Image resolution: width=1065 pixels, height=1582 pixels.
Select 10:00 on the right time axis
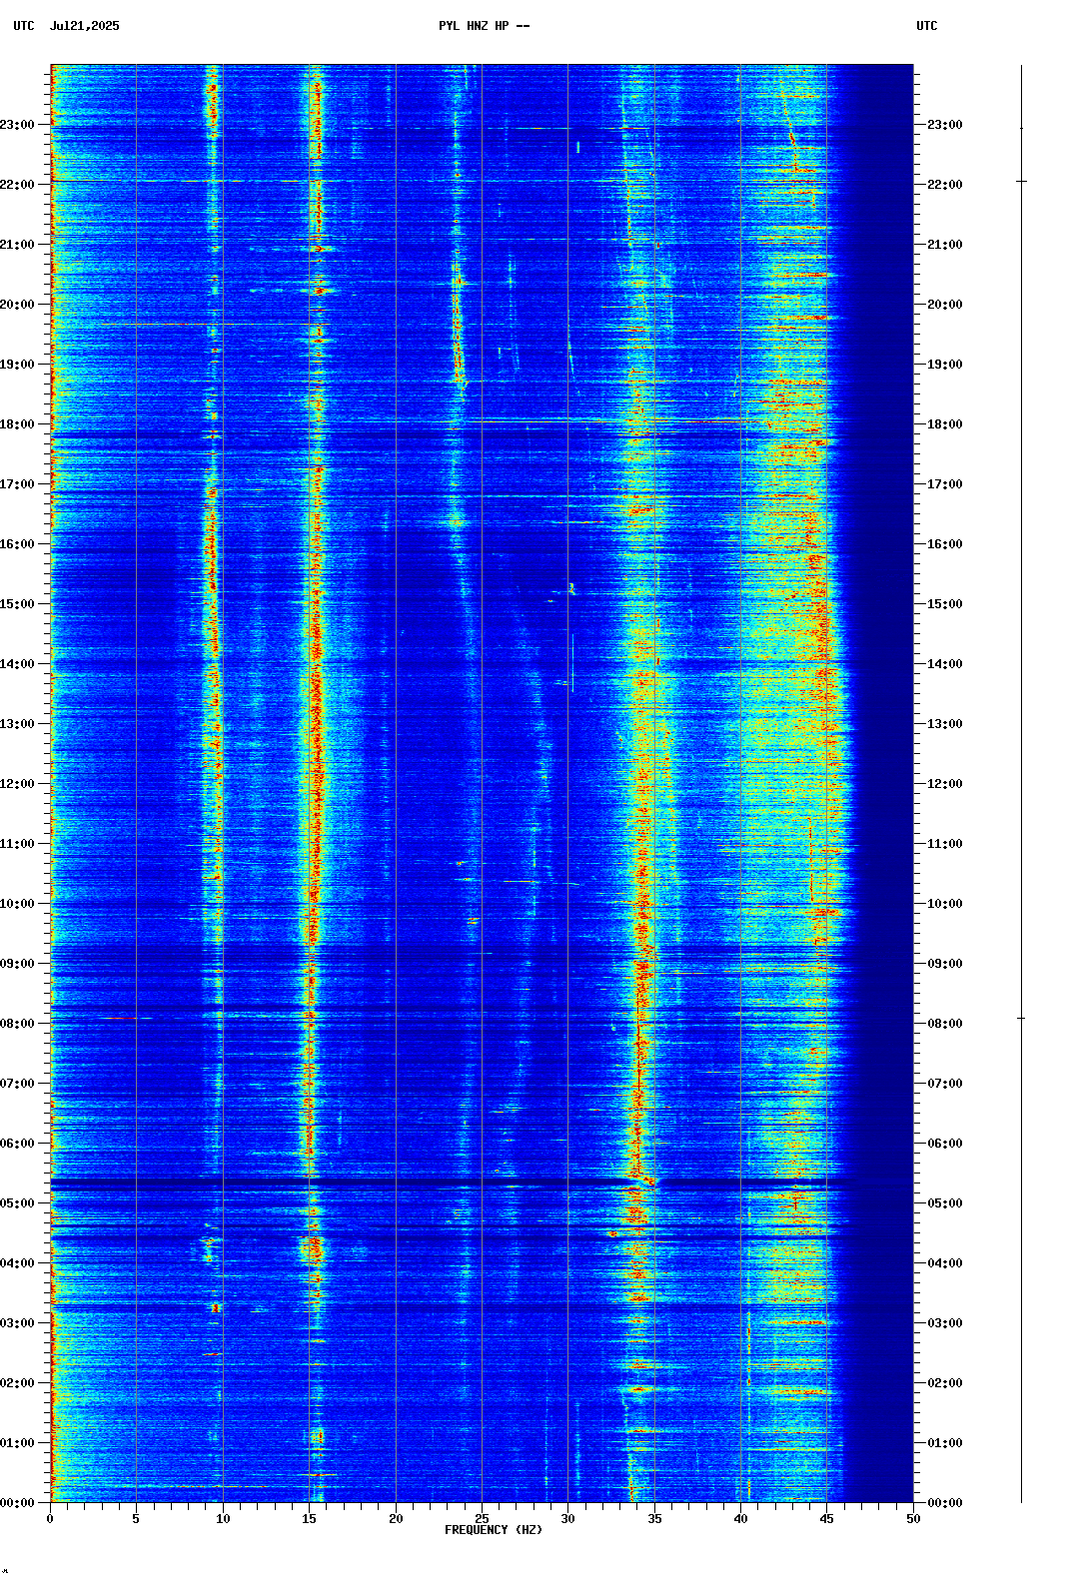[945, 904]
